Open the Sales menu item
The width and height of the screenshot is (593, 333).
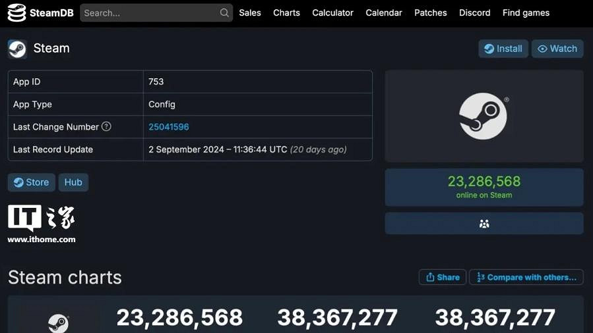click(250, 13)
